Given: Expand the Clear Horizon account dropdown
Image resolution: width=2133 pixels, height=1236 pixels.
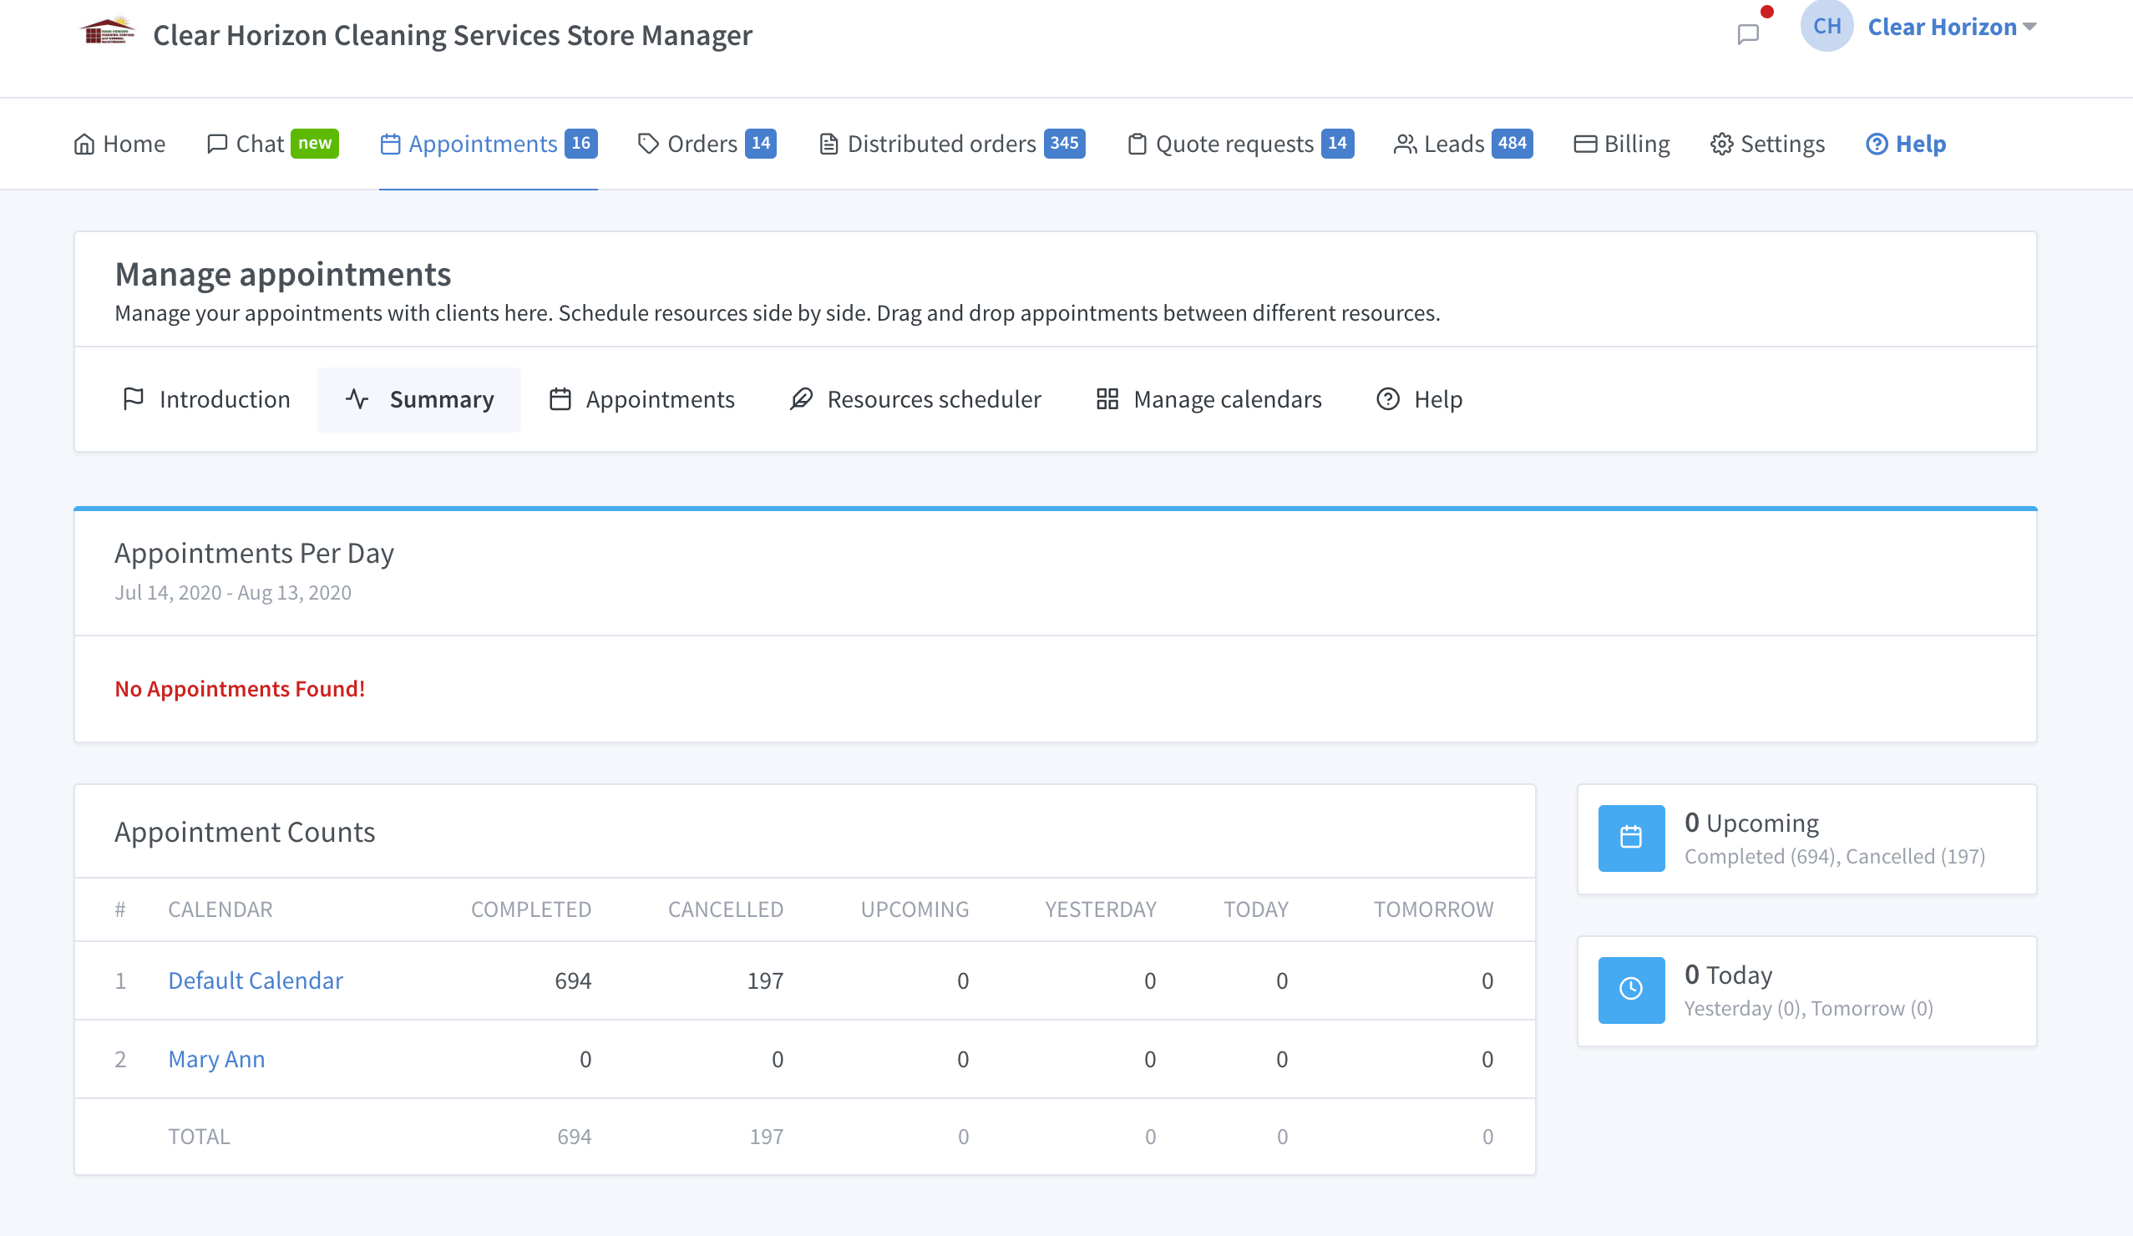Looking at the screenshot, I should [x=1951, y=27].
